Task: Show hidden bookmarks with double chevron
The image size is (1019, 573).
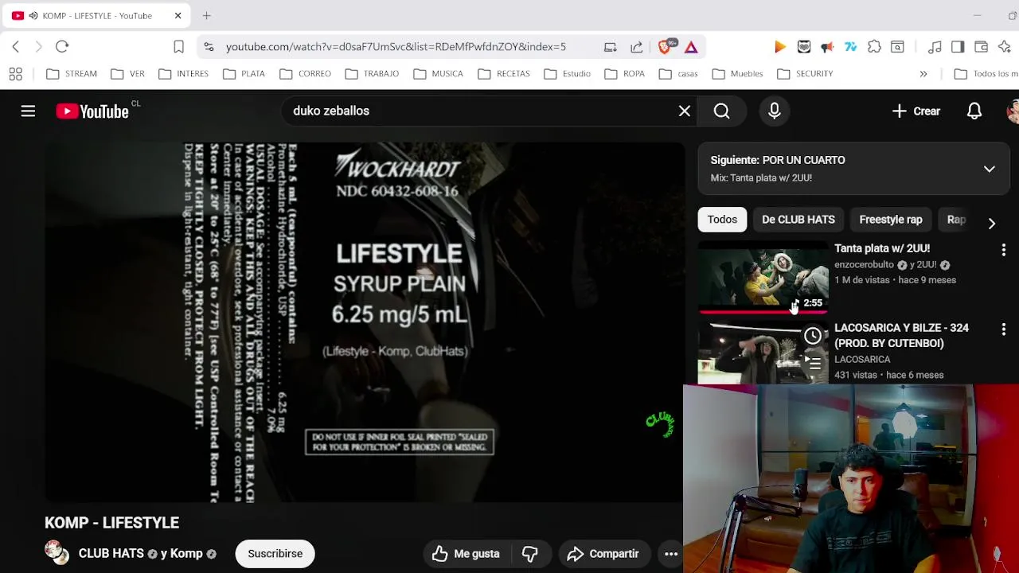Action: pyautogui.click(x=923, y=74)
